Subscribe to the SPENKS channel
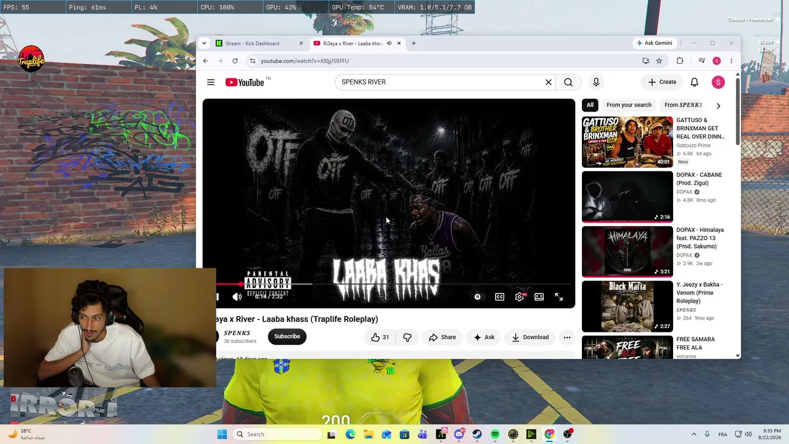The image size is (789, 444). click(x=287, y=337)
